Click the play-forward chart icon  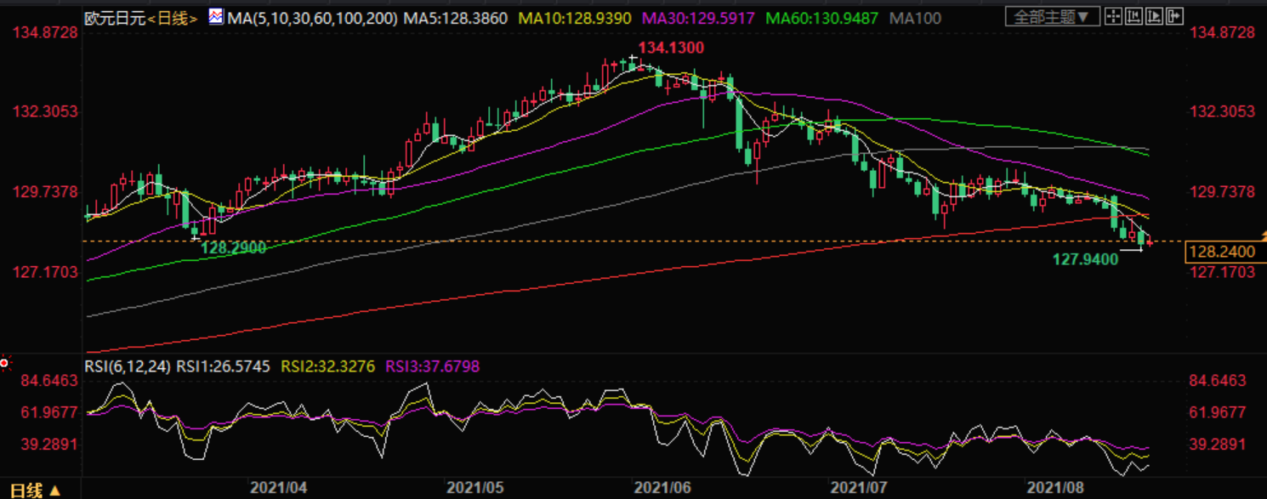1155,16
